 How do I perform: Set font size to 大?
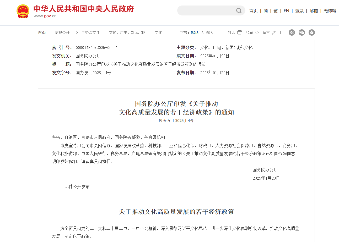coord(202,32)
